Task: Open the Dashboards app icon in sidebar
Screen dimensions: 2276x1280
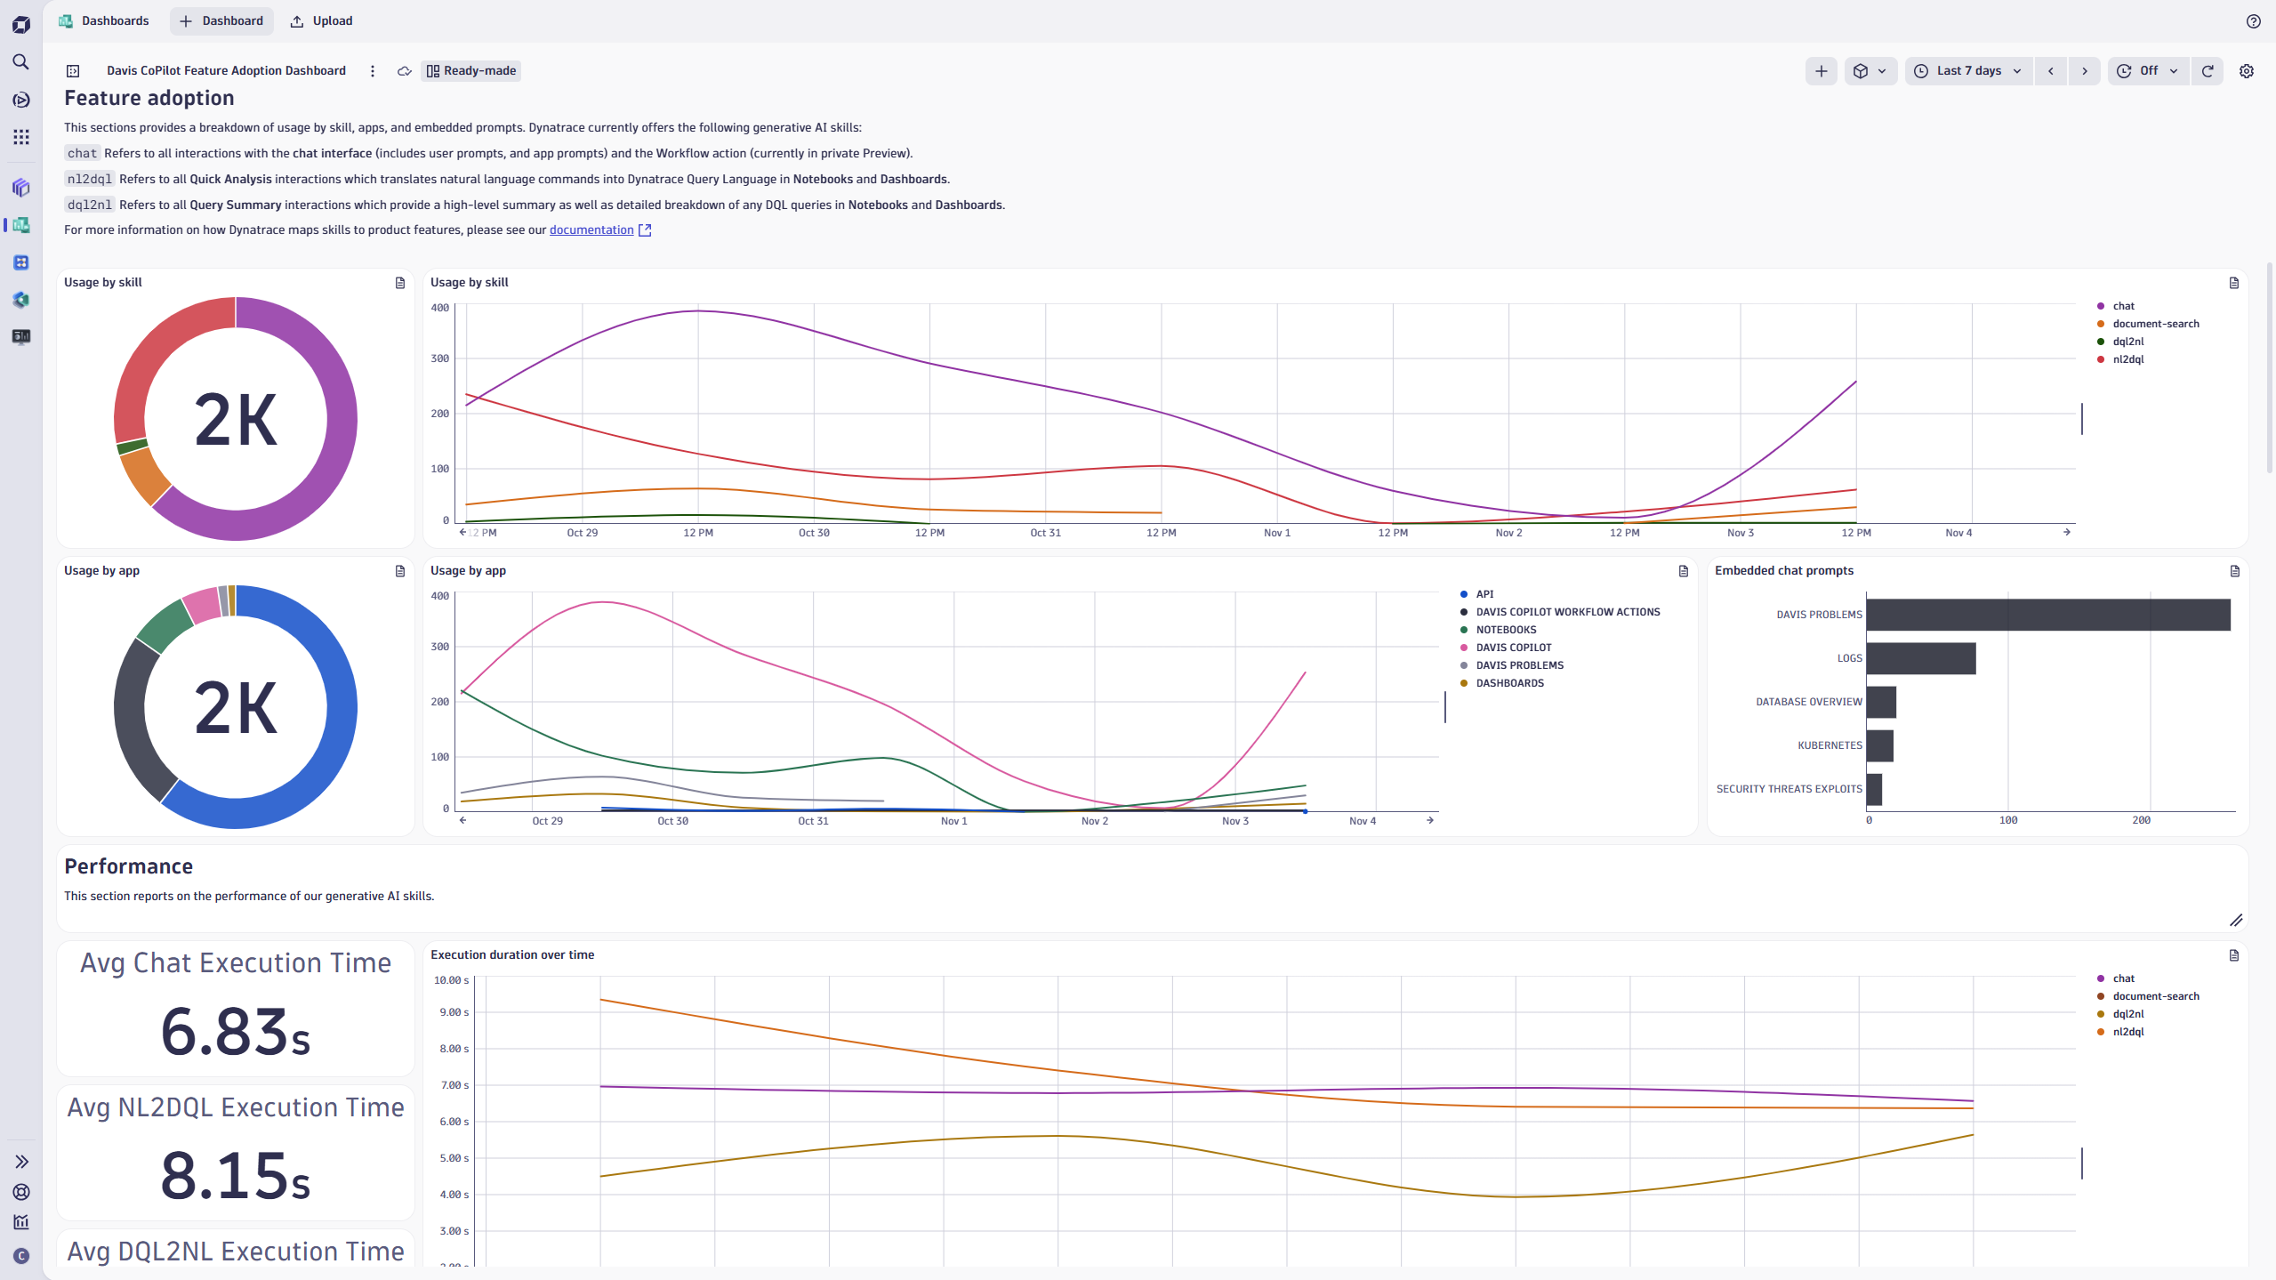Action: click(20, 225)
